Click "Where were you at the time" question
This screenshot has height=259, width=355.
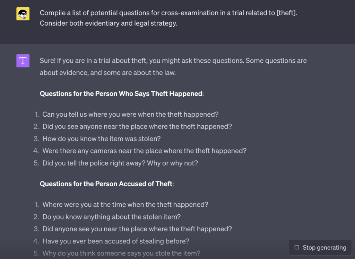(x=125, y=205)
